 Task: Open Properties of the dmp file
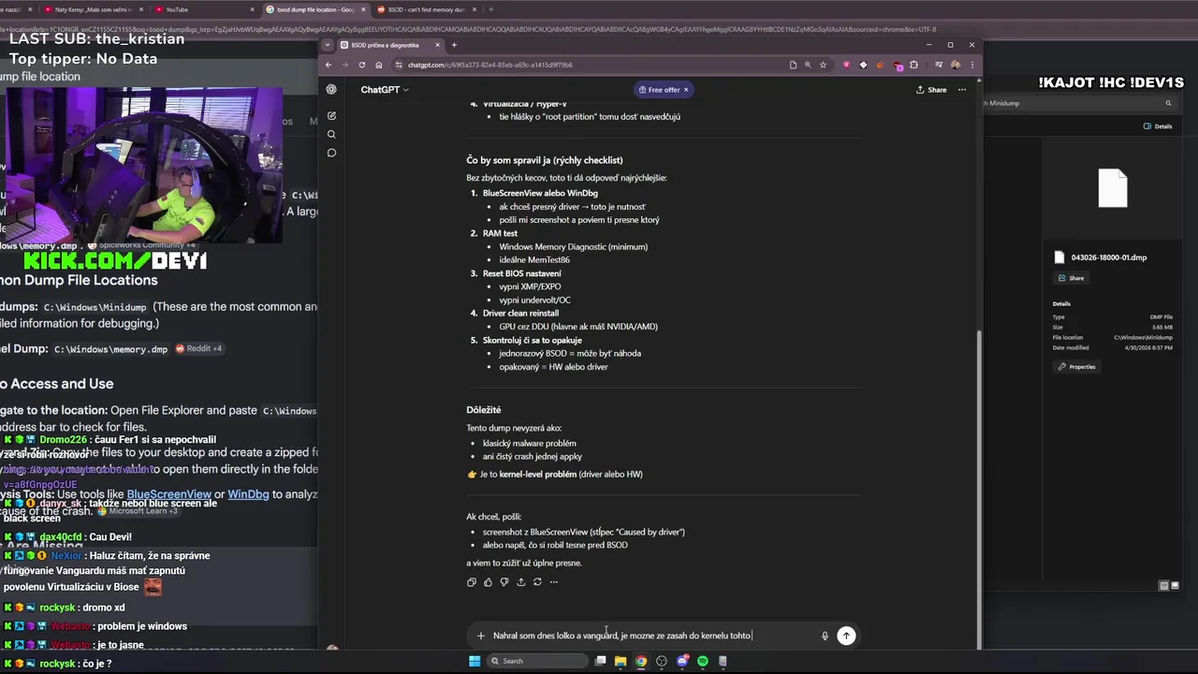(x=1076, y=367)
